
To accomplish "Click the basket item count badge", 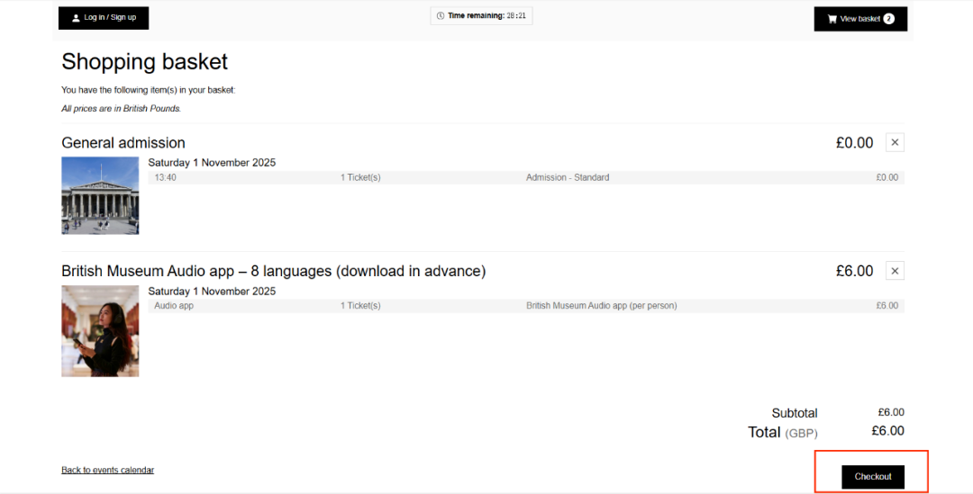I will [888, 19].
